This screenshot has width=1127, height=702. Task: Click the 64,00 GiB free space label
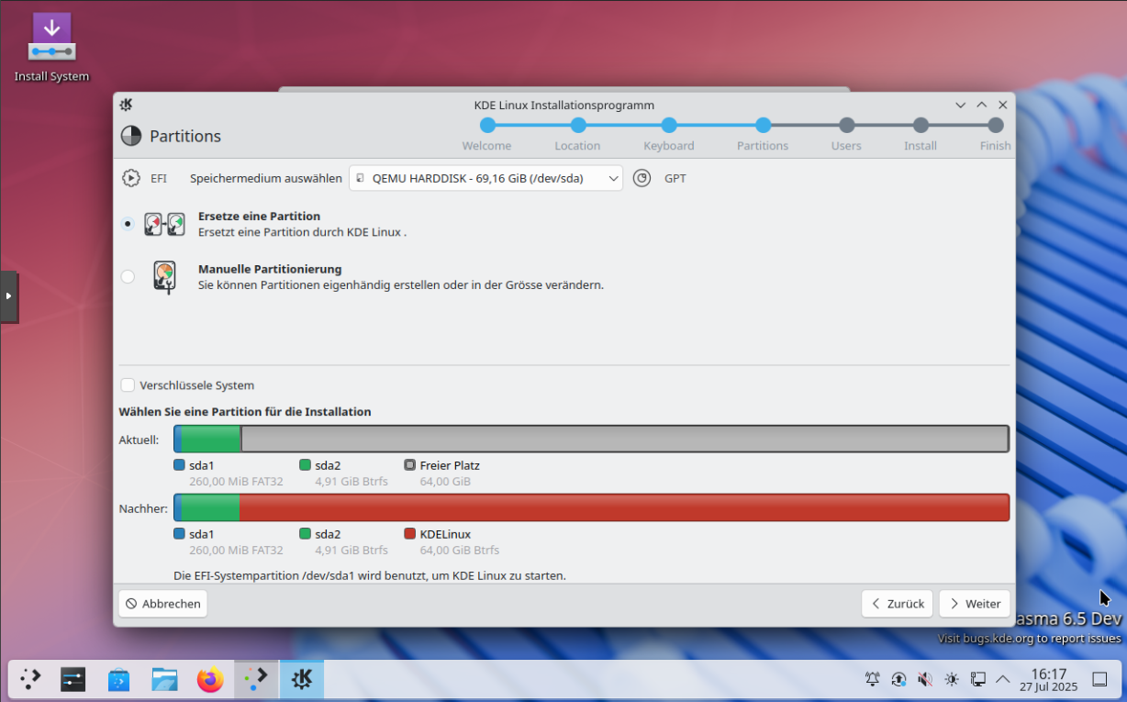pos(445,482)
